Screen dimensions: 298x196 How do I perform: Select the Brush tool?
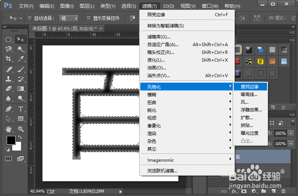tap(21, 69)
